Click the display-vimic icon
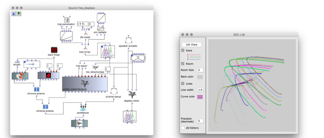Viewport: 324px width, 138px height. tap(132, 95)
